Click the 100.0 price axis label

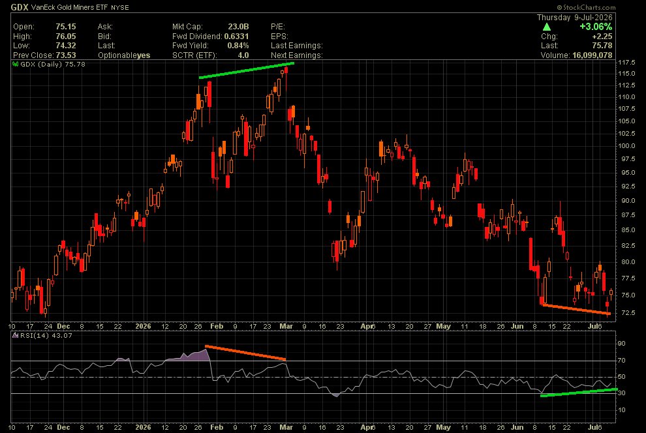[x=626, y=145]
